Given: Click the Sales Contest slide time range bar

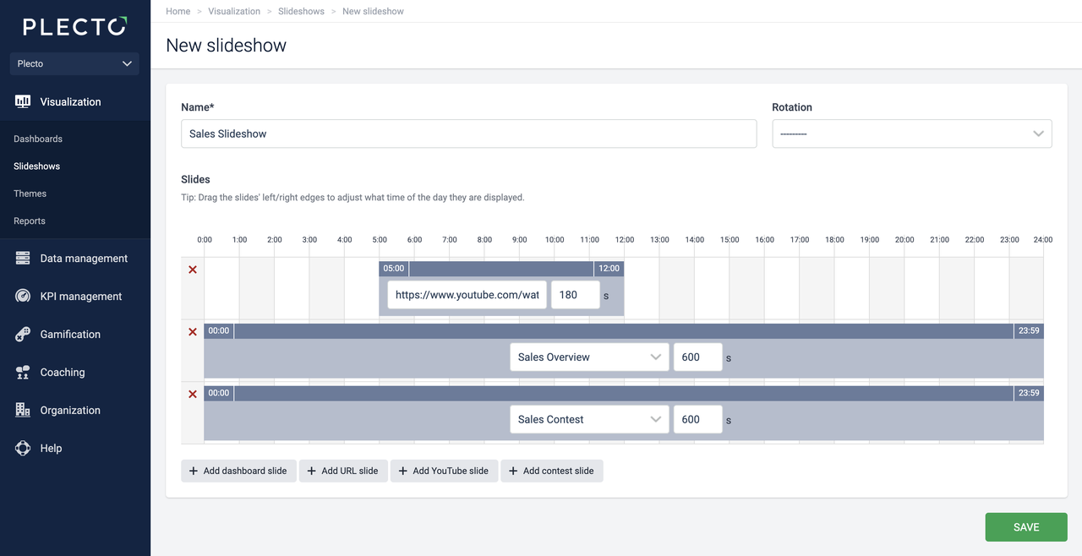Looking at the screenshot, I should 624,393.
